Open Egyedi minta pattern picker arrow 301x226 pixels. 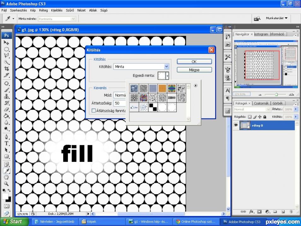coord(168,76)
